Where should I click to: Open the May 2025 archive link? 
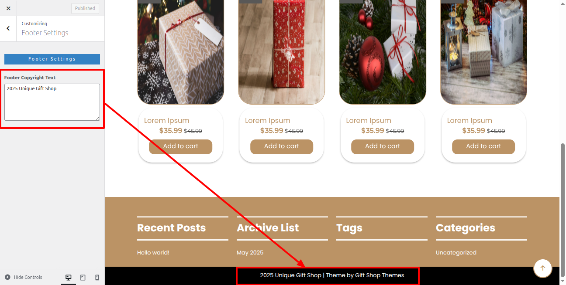pos(250,253)
